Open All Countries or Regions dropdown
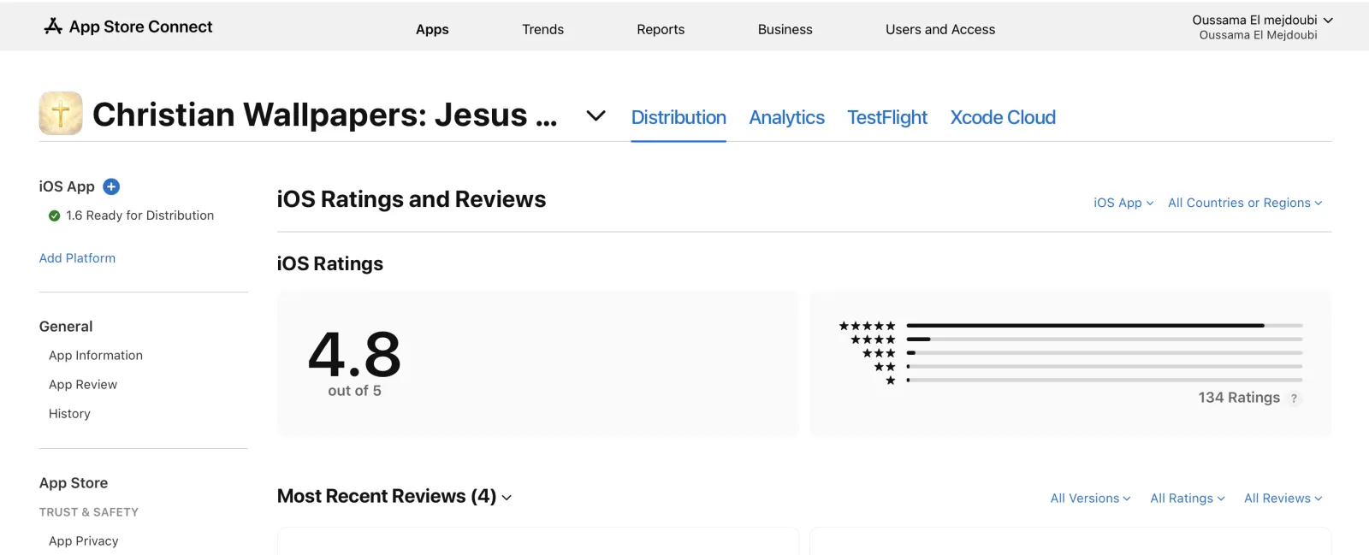The height and width of the screenshot is (555, 1369). 1245,203
